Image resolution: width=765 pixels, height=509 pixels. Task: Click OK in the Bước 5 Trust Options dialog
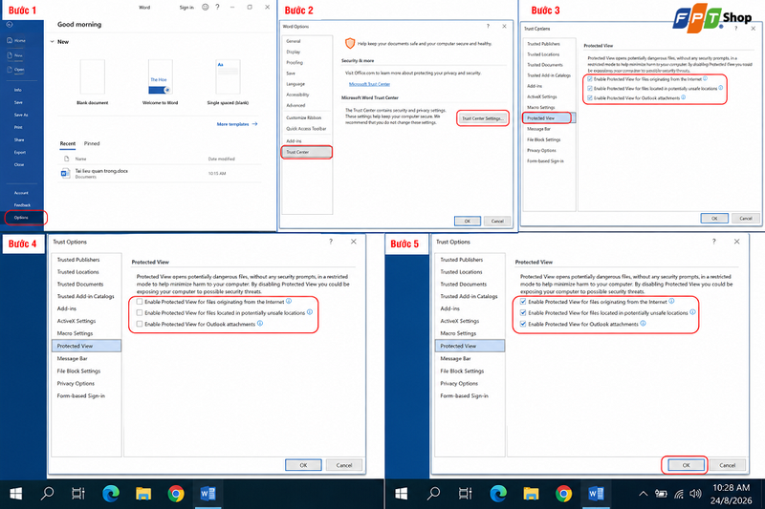[686, 465]
